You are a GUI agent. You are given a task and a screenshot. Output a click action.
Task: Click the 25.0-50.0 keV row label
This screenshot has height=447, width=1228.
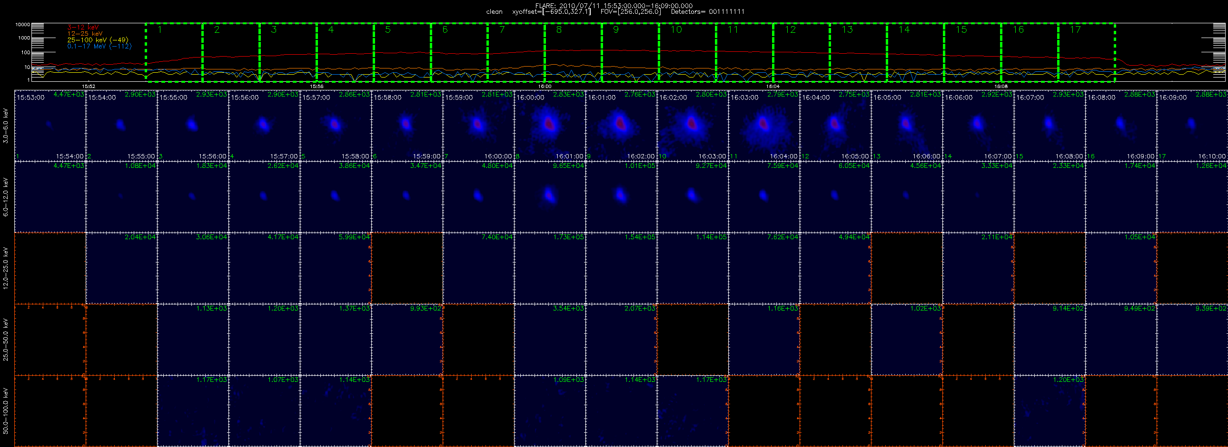click(x=6, y=340)
